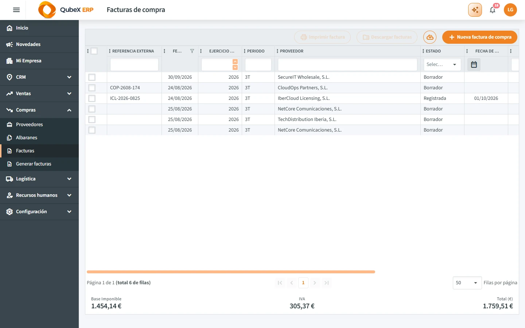
Task: Click page number 1 button
Action: click(x=303, y=283)
